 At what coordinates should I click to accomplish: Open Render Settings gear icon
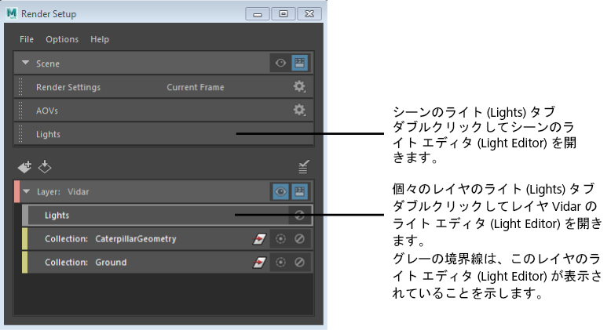299,86
